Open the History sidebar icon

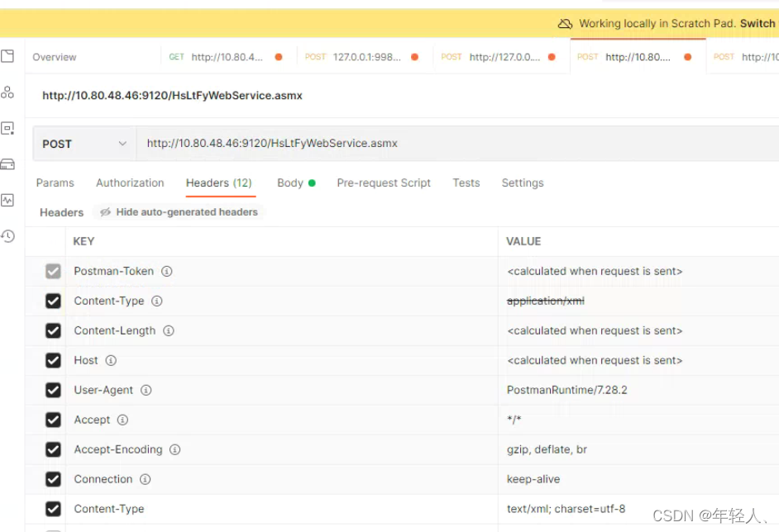click(9, 237)
